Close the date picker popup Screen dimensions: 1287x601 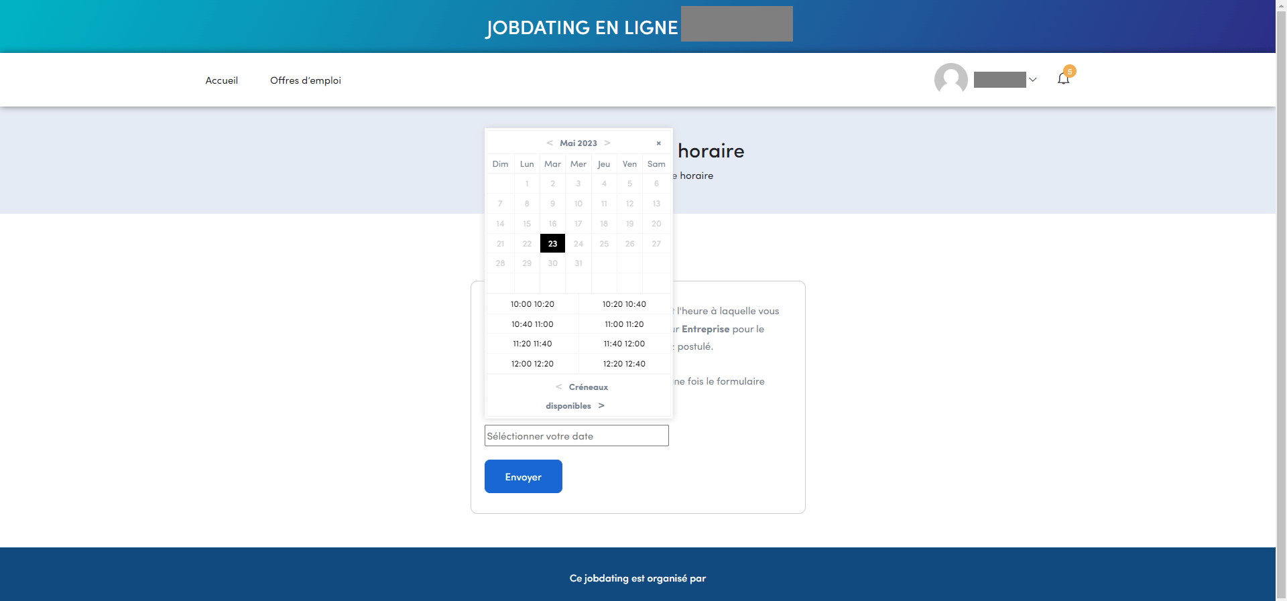[658, 143]
